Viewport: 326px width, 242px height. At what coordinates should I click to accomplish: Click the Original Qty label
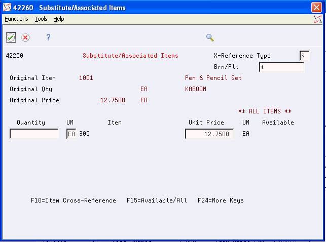click(31, 89)
